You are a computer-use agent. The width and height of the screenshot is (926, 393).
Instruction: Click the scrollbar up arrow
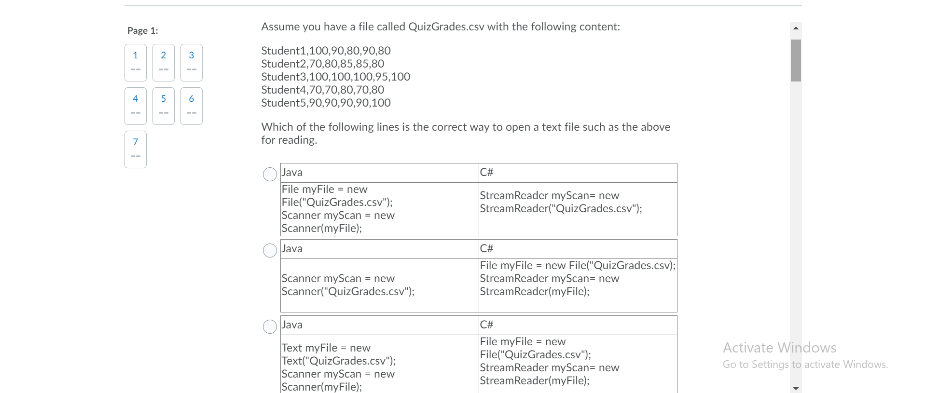coord(796,27)
